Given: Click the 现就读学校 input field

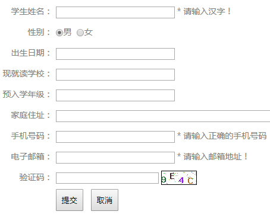Looking at the screenshot, I should pyautogui.click(x=115, y=75).
